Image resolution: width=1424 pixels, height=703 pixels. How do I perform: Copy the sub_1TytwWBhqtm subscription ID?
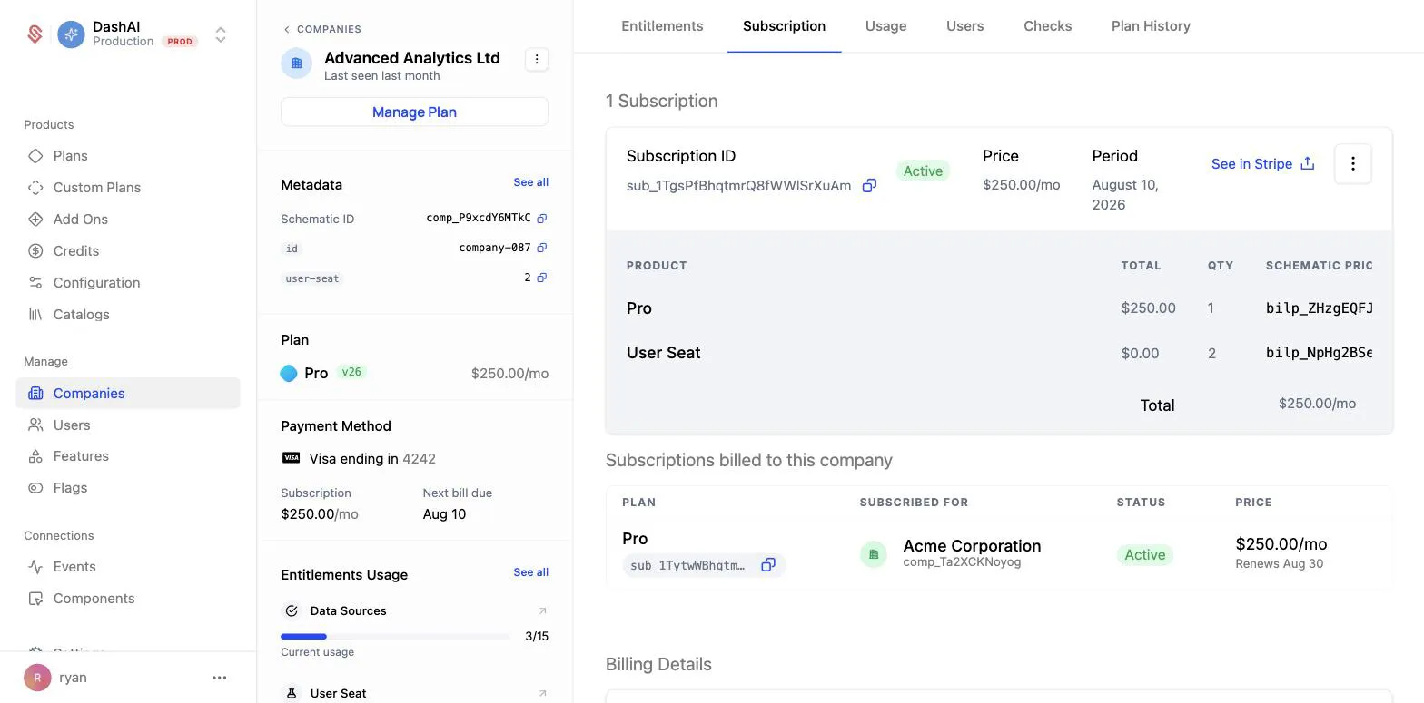(x=768, y=565)
